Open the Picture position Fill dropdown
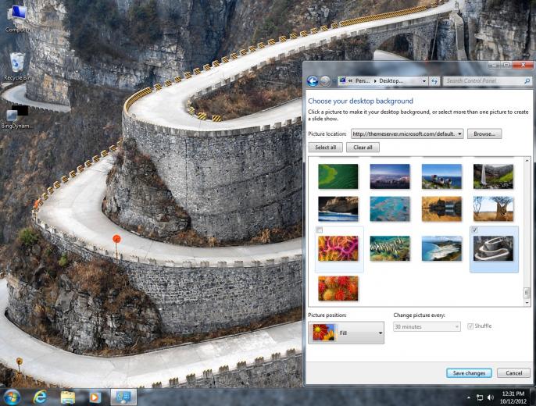The height and width of the screenshot is (406, 536). 346,333
